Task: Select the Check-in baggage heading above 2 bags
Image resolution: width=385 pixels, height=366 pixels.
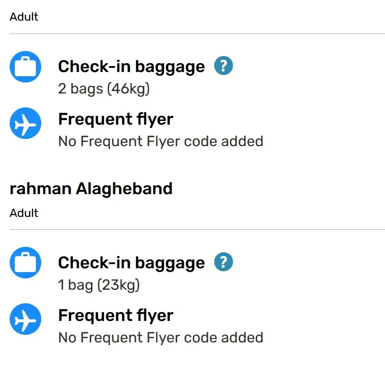Action: coord(131,67)
